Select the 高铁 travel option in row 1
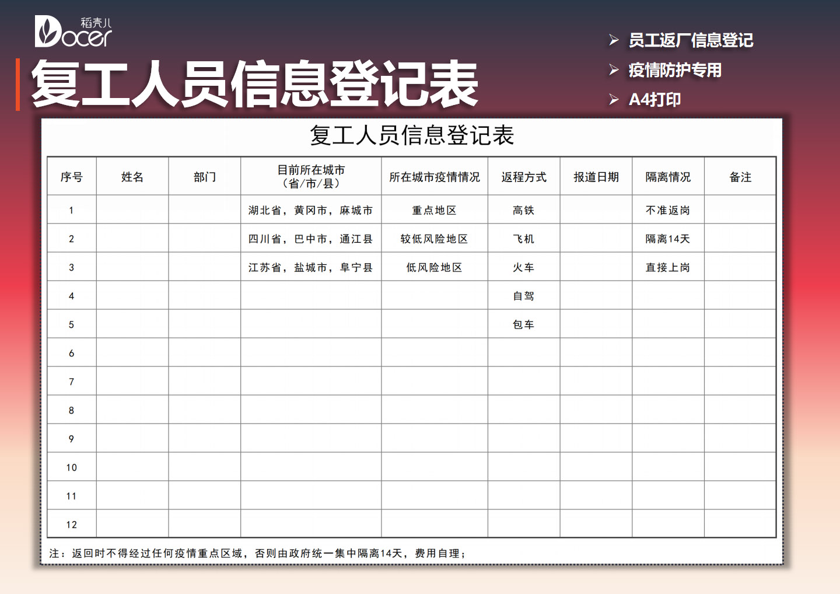840x594 pixels. coord(522,210)
